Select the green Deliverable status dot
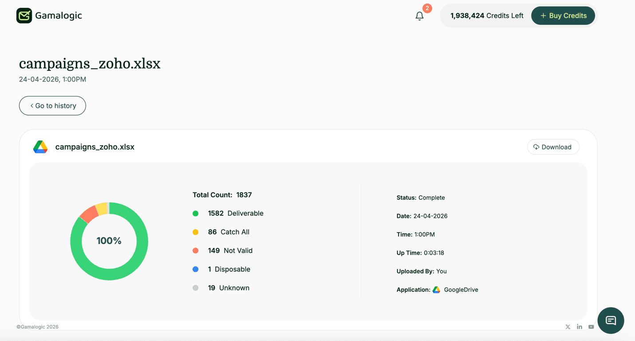 click(195, 213)
